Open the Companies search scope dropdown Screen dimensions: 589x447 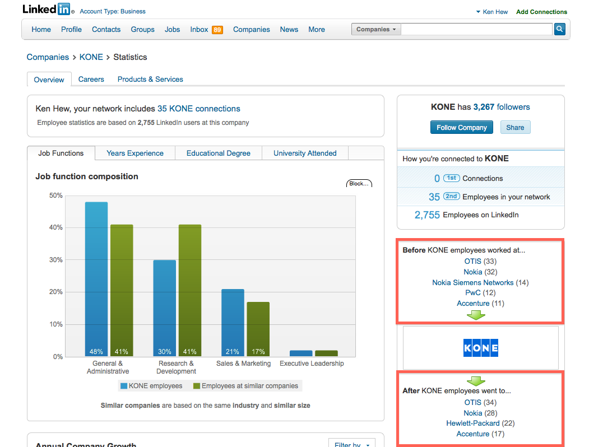coord(376,29)
